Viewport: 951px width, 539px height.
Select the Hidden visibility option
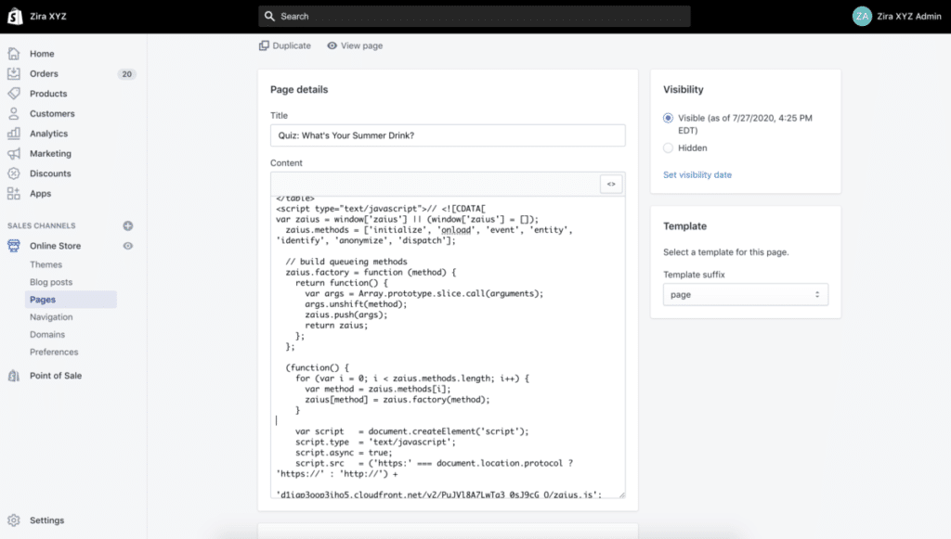(669, 148)
